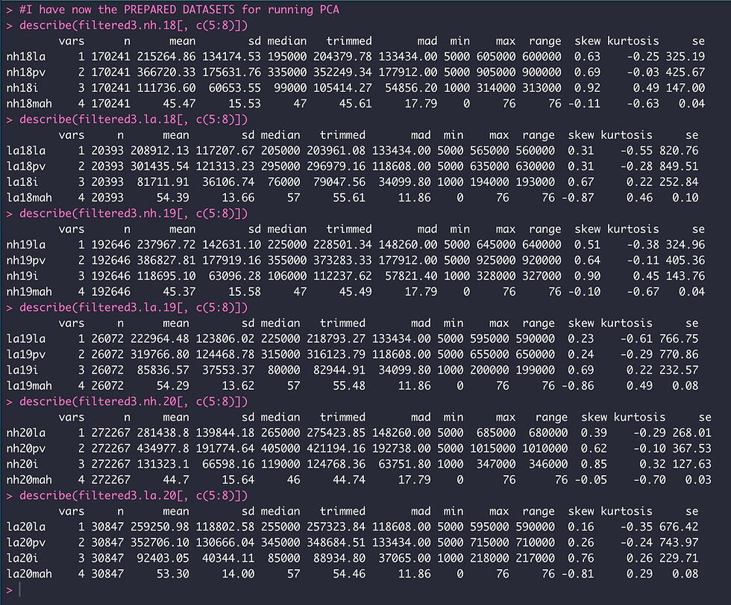Click mean value 352706.10

click(x=160, y=543)
